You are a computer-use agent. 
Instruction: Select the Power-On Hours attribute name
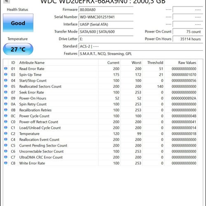point(33,98)
